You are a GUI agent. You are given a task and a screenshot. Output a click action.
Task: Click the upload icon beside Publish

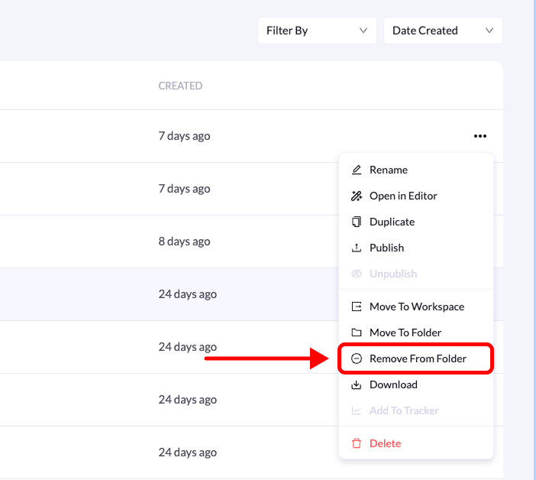point(357,248)
